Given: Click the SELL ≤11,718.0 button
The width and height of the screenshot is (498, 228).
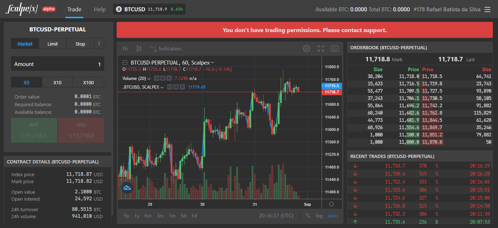Looking at the screenshot, I should click(x=81, y=130).
